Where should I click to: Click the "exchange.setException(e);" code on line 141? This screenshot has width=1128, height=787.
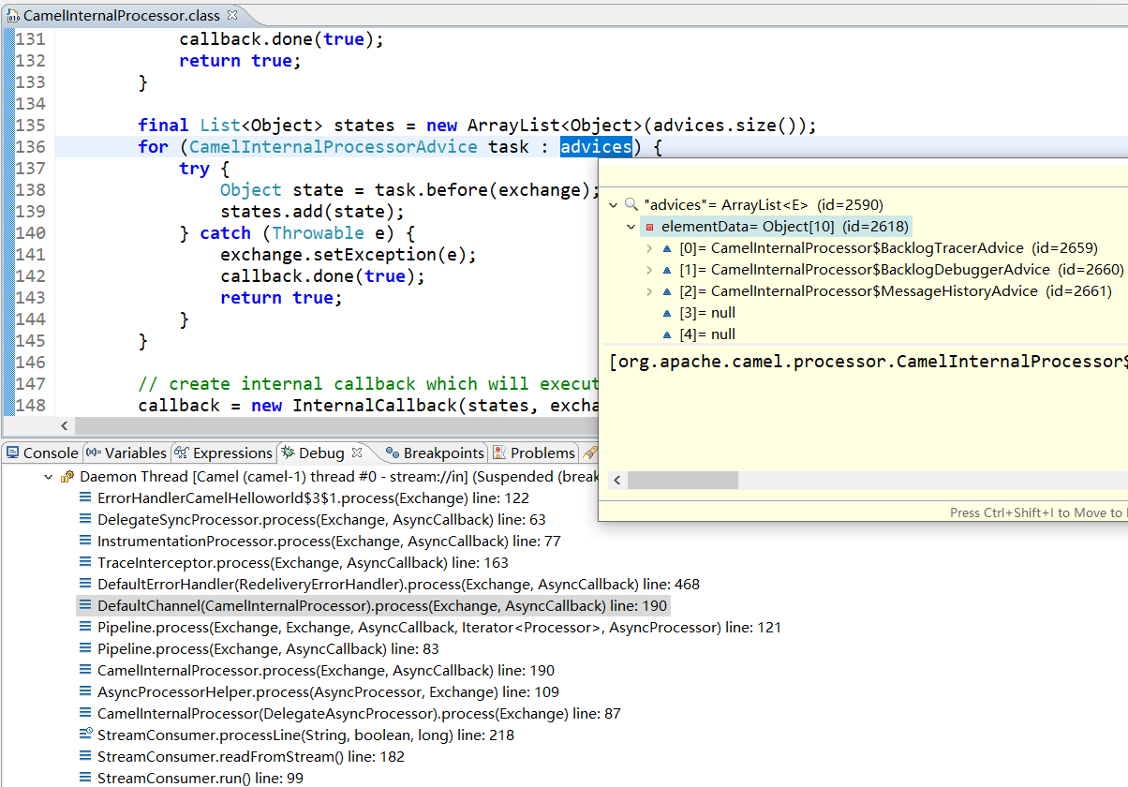click(349, 255)
